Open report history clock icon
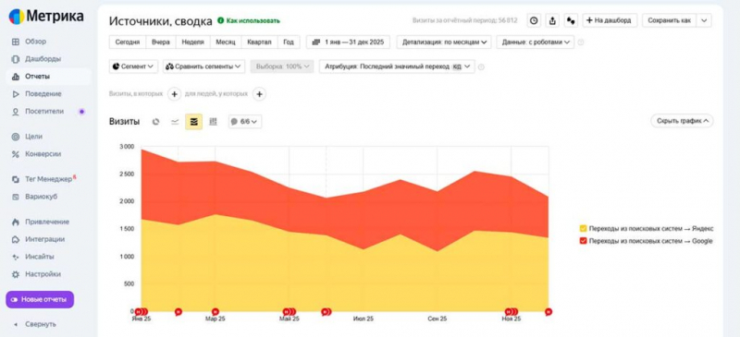The image size is (740, 337). 534,20
